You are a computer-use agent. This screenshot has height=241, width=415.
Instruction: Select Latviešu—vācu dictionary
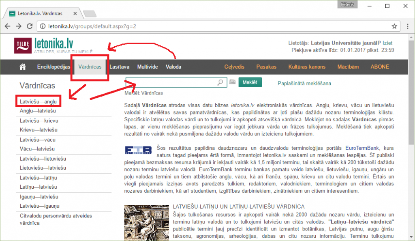[38, 140]
